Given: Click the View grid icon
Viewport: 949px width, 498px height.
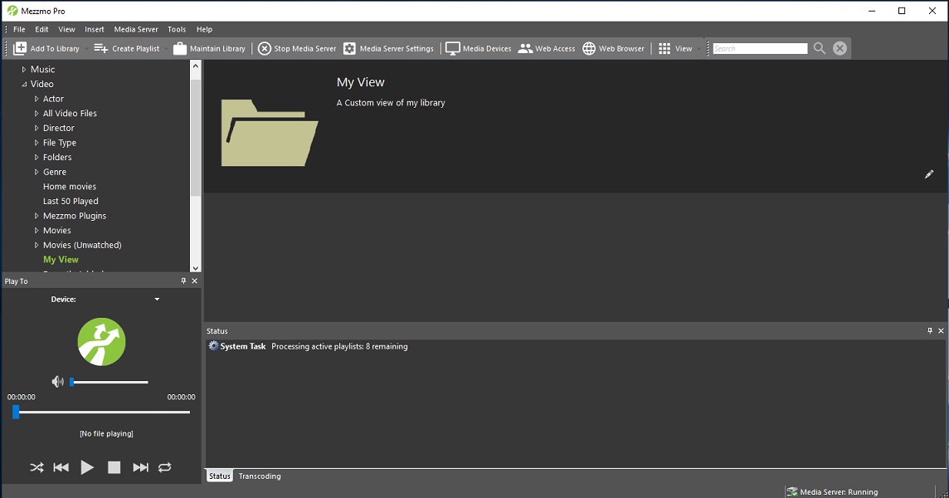Looking at the screenshot, I should click(664, 48).
